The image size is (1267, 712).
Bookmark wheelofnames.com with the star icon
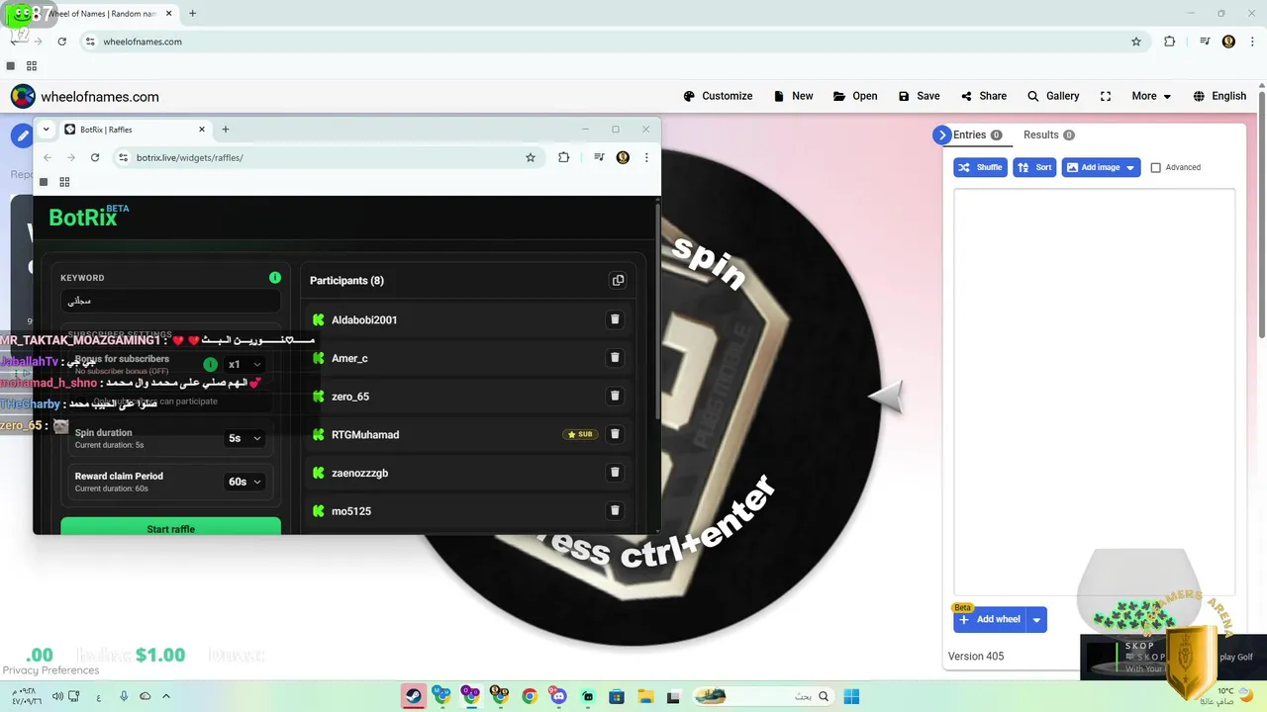[1136, 42]
